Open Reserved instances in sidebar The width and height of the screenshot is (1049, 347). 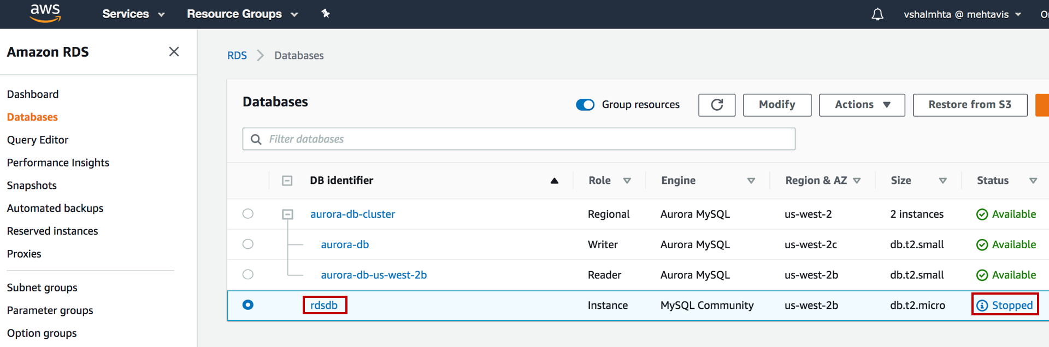[52, 231]
